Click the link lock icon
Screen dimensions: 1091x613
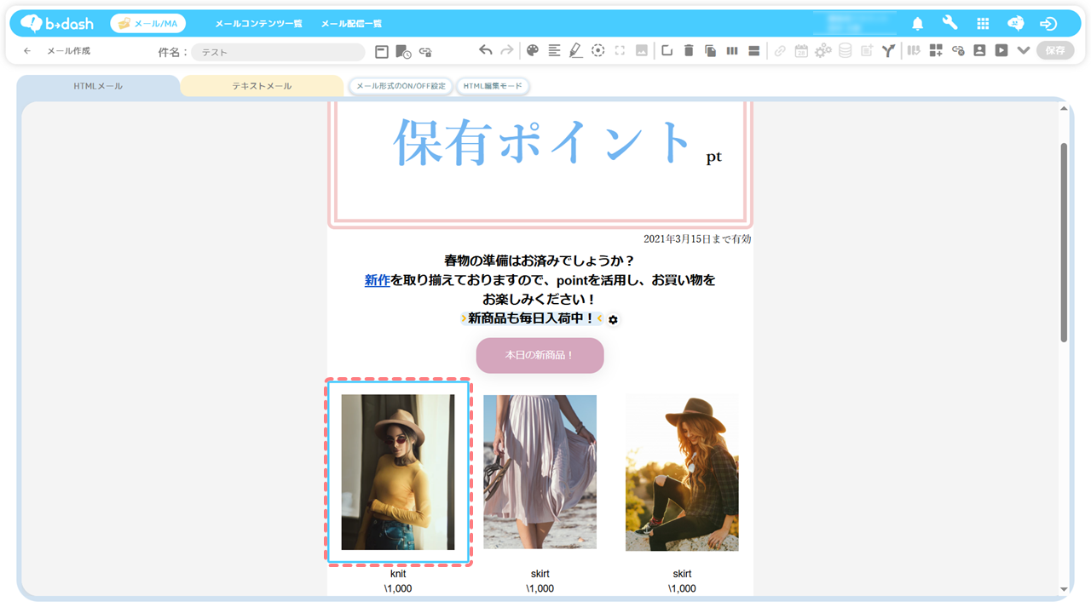click(425, 52)
